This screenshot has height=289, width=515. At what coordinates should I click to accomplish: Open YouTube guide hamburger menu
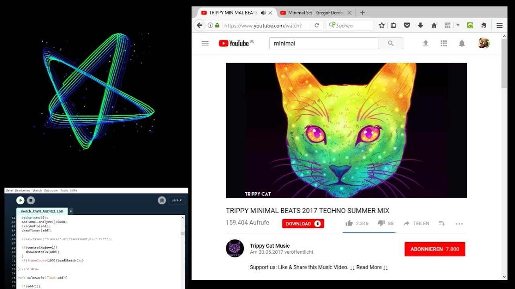[205, 43]
